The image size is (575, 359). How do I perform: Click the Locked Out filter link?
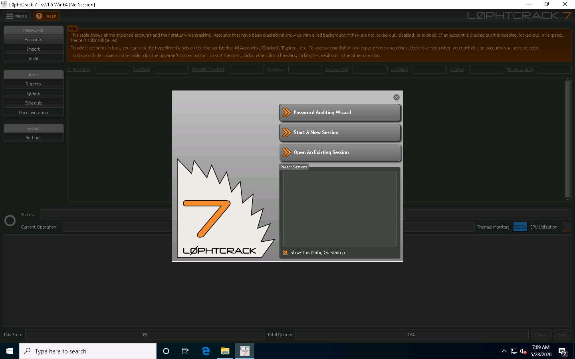click(337, 69)
